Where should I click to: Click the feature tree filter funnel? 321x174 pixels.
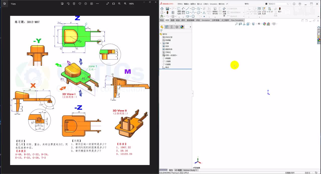161,31
